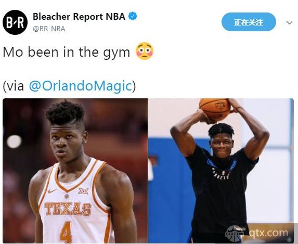Click the @BR_NBA handle

pos(49,29)
